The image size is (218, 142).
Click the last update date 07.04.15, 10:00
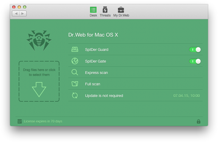coord(186,96)
